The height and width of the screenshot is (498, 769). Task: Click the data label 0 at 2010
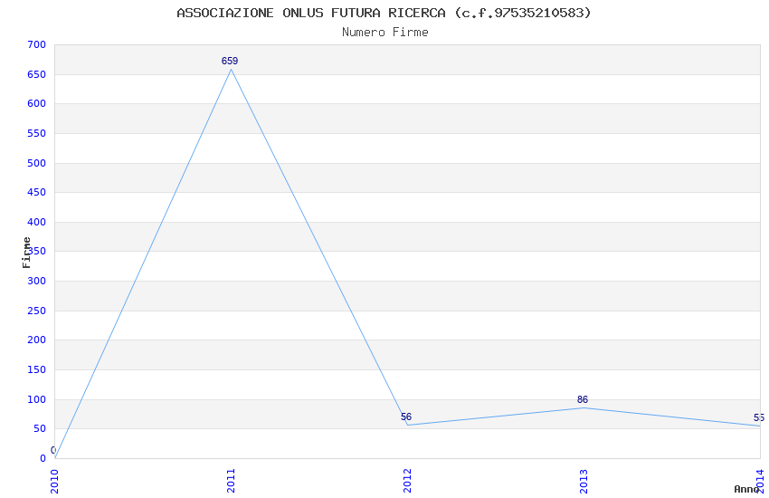pos(53,450)
